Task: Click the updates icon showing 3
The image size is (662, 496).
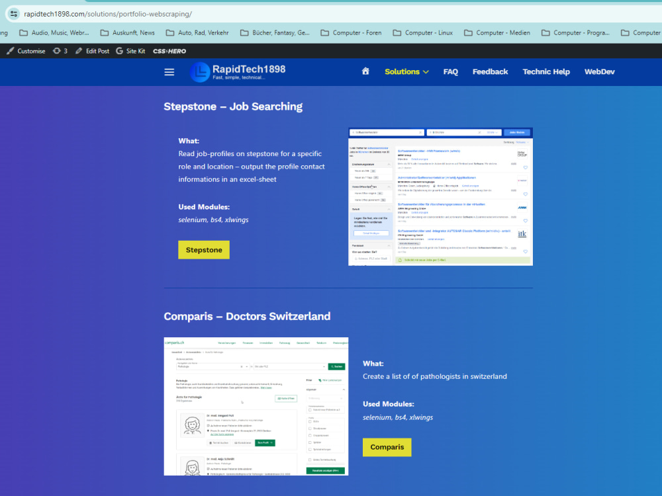Action: pos(60,51)
